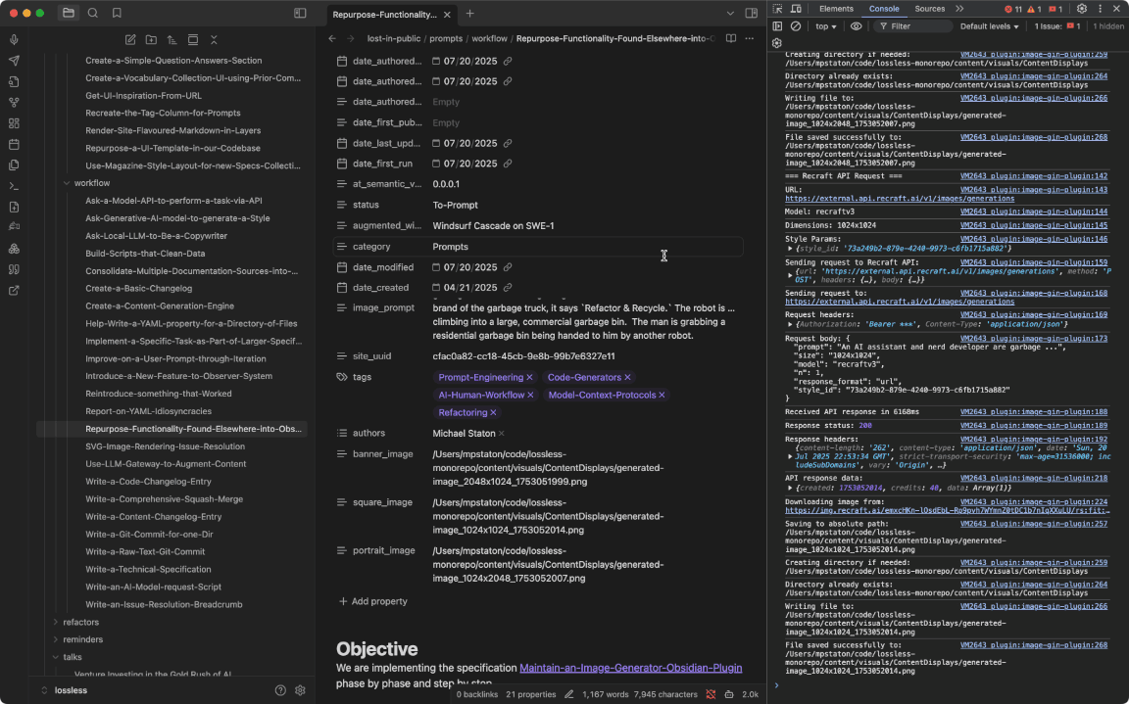Open the Recraft API URL link in console
This screenshot has width=1129, height=704.
coord(900,199)
